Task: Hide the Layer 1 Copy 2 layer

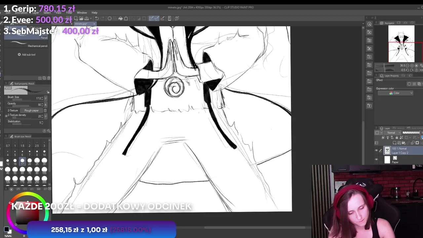Action: pyautogui.click(x=376, y=151)
